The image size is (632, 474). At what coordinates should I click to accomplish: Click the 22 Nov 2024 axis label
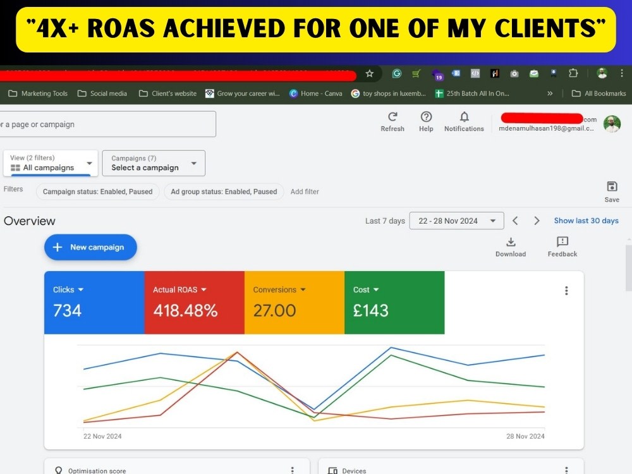(102, 437)
